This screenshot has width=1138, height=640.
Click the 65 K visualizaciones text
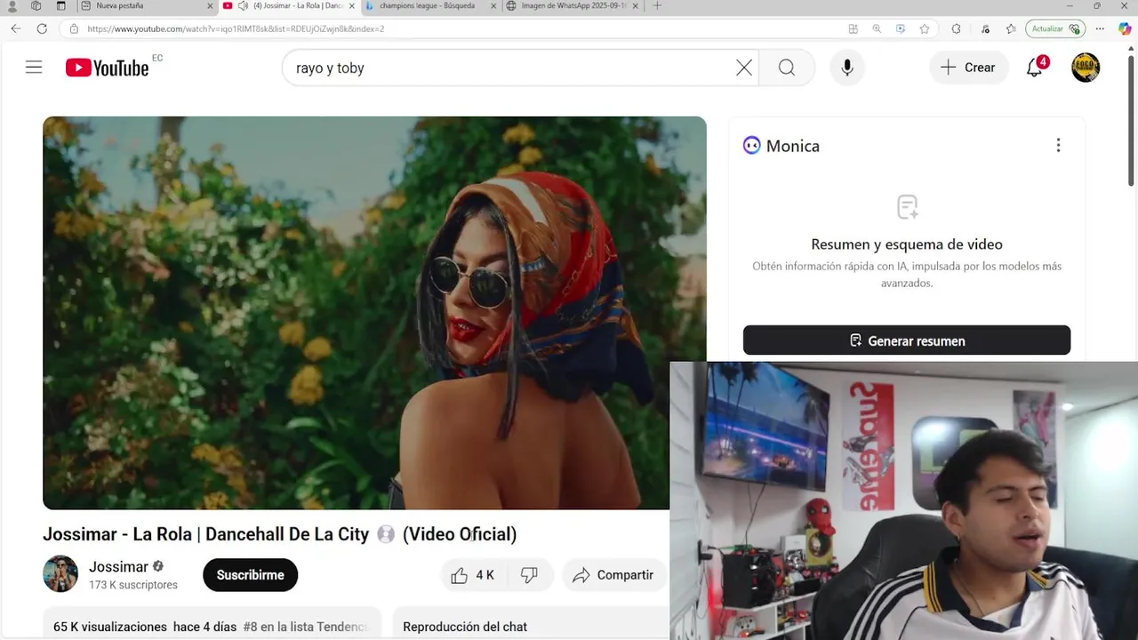[110, 627]
